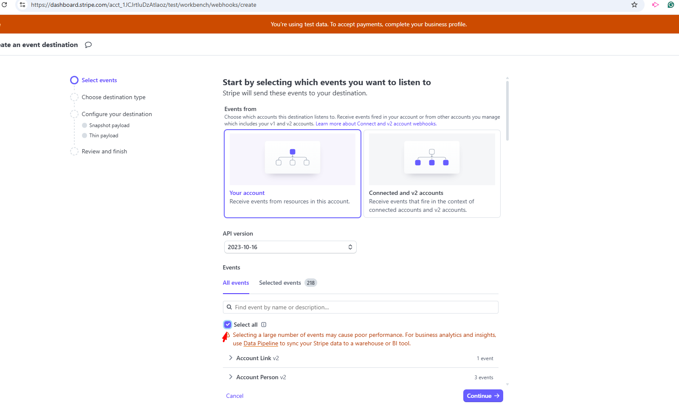Expand the Account Person v2 group

tap(231, 377)
